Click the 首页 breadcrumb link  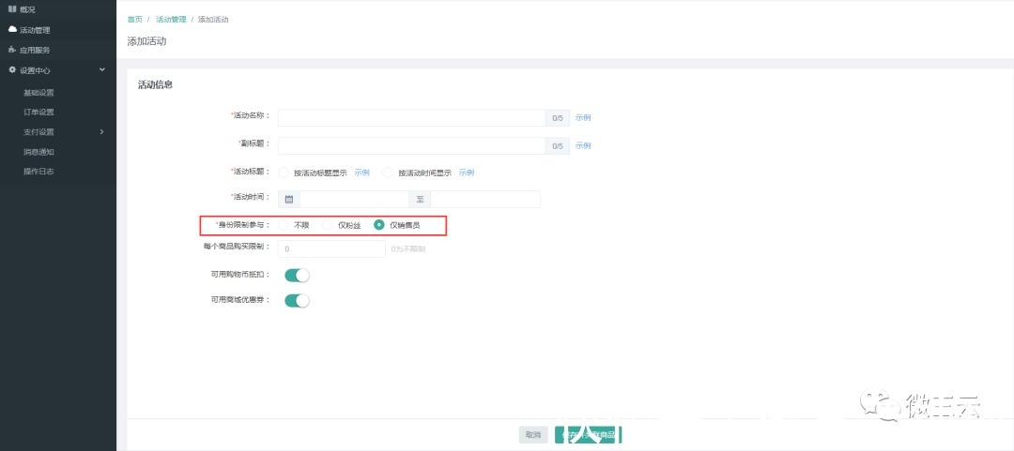[134, 20]
